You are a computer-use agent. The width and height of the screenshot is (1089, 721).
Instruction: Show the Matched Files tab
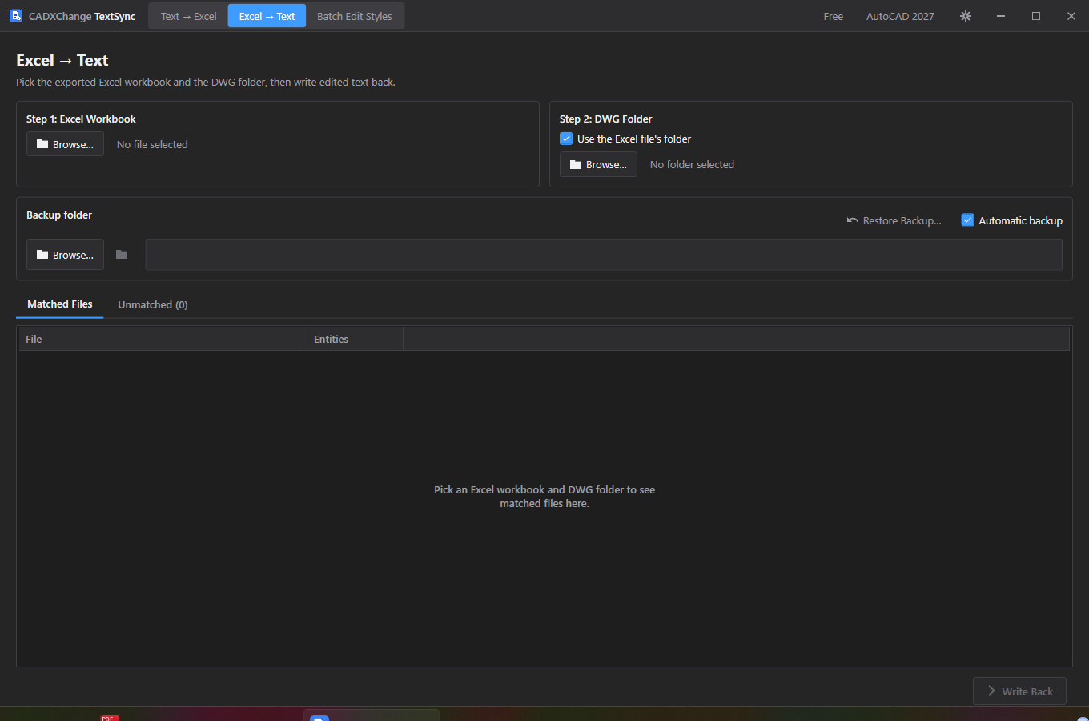pos(60,304)
